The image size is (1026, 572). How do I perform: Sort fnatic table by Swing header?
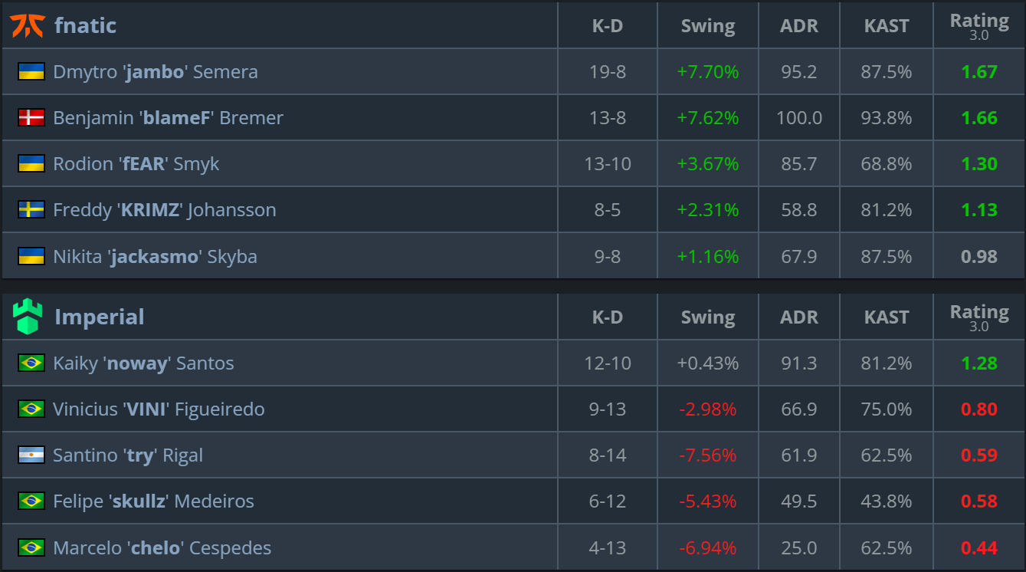707,26
